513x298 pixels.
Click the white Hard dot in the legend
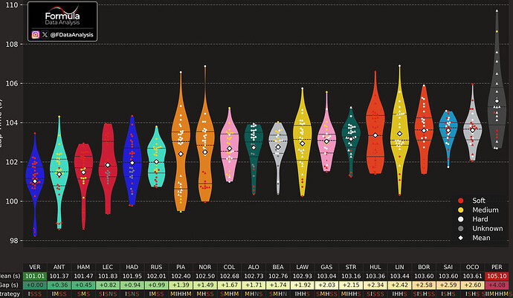point(461,219)
